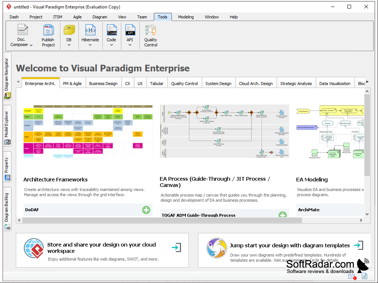The image size is (378, 283).
Task: Open the ITSM menu
Action: pos(58,17)
